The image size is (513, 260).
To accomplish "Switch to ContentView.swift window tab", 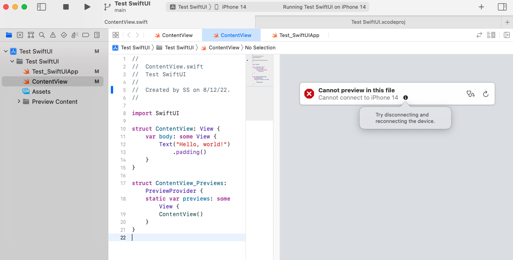I will (126, 22).
